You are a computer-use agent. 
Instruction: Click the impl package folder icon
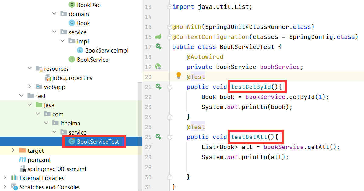tap(72, 41)
